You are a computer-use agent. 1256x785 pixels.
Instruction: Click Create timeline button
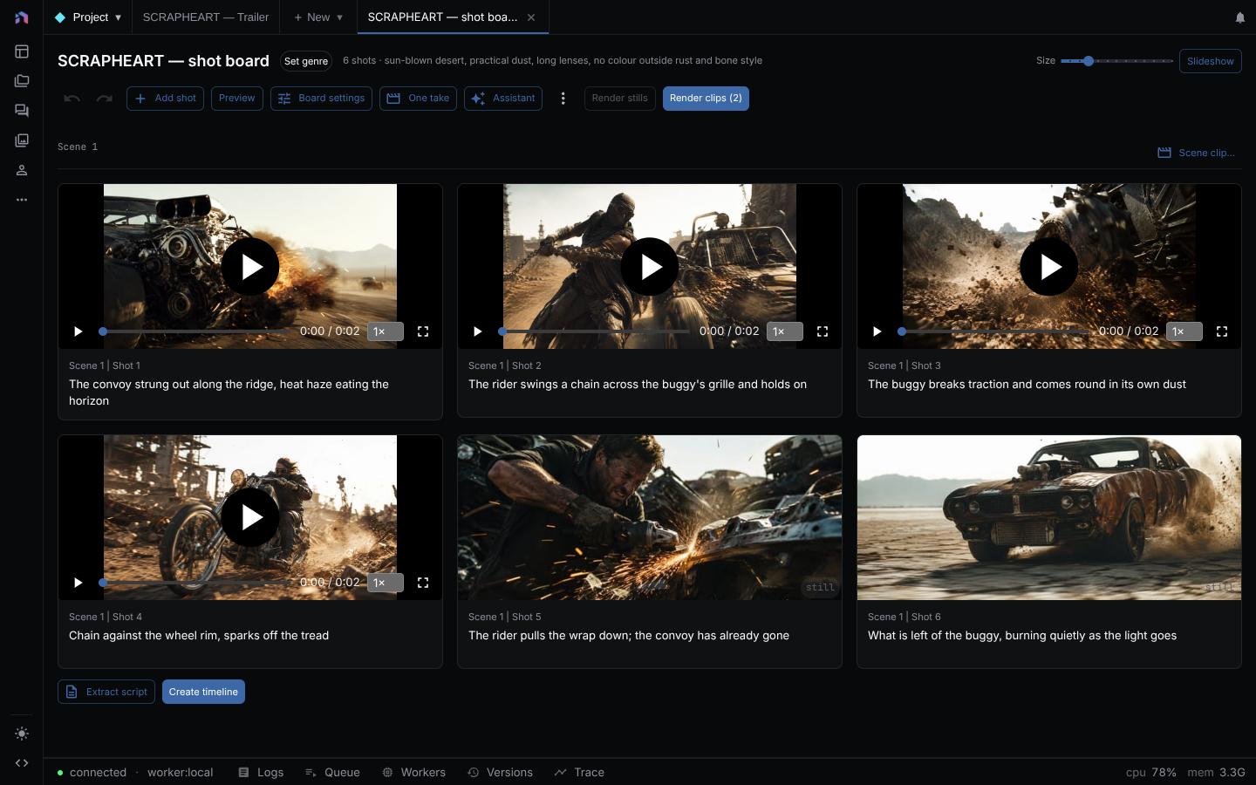point(203,692)
